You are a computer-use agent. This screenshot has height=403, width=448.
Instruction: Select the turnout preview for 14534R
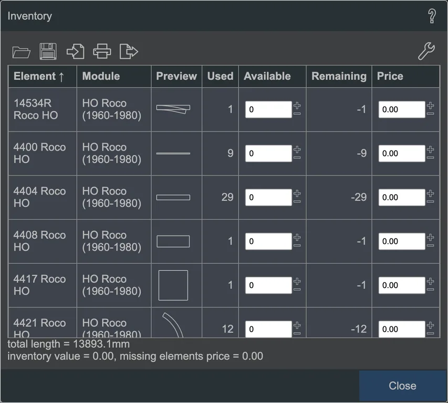tap(173, 109)
